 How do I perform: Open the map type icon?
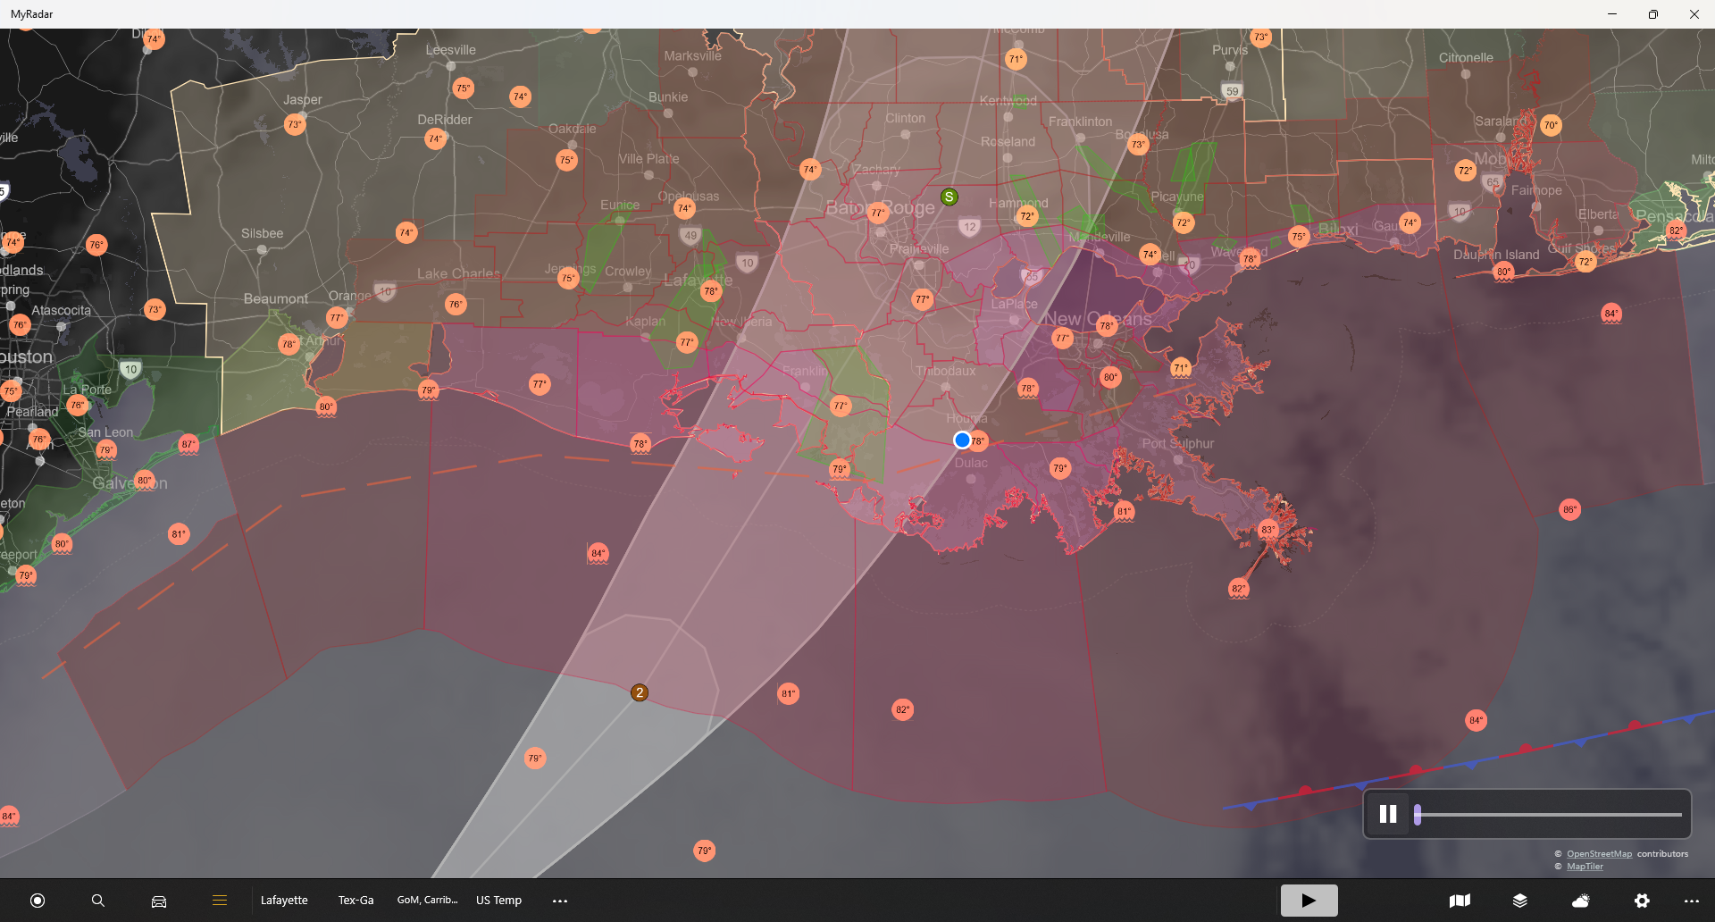pyautogui.click(x=1460, y=901)
